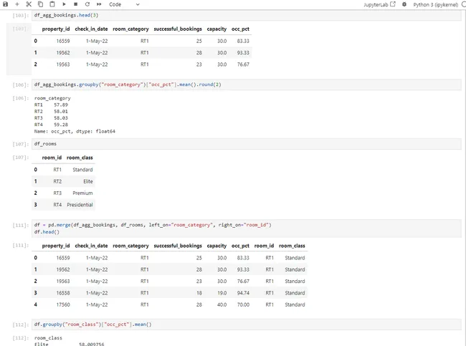The image size is (466, 346).
Task: Click the successful_bookings header in merged table
Action: click(178, 246)
